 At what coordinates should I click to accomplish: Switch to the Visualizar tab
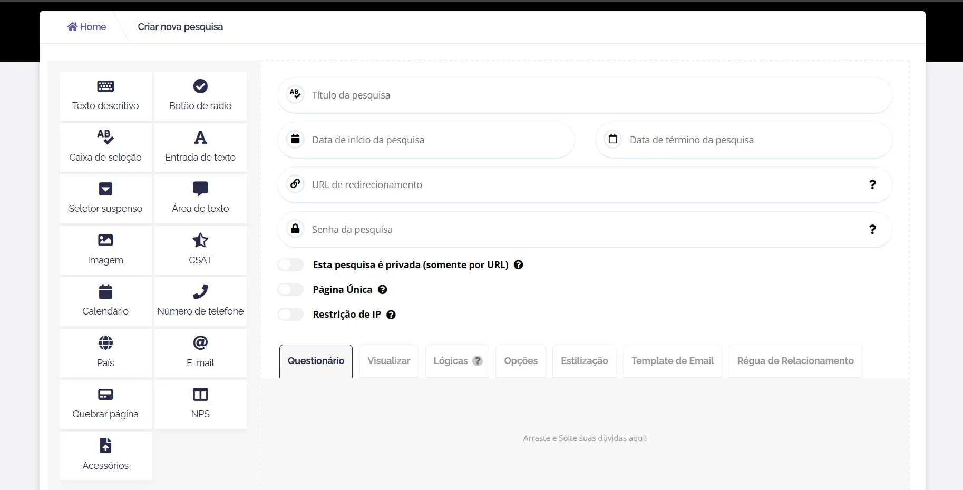pos(389,361)
